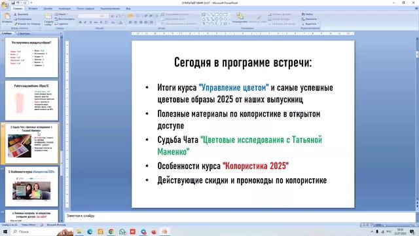Open Показ слайдов ribbon tab
This screenshot has width=419, height=236.
(x=85, y=9)
